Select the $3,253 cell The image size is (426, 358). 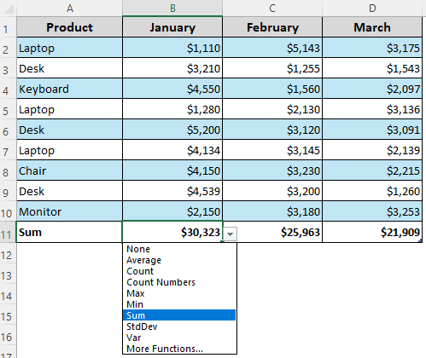point(372,211)
